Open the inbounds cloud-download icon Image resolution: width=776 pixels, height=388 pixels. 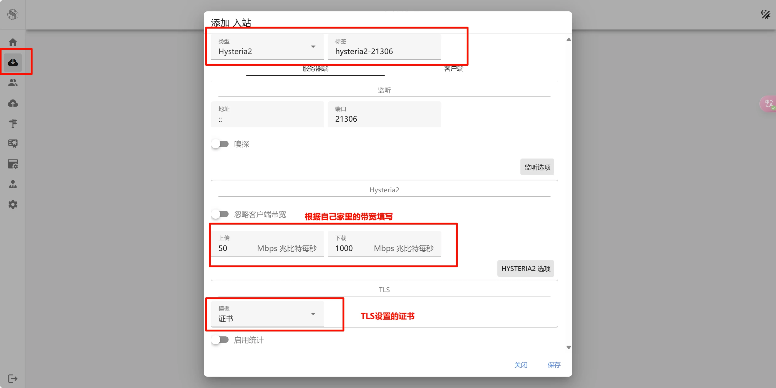[13, 63]
